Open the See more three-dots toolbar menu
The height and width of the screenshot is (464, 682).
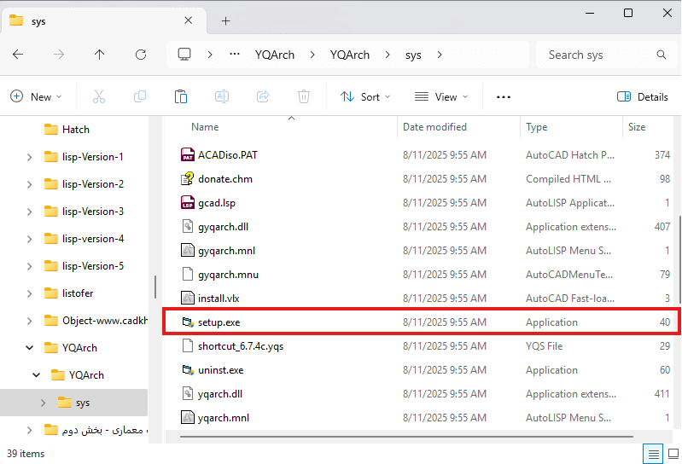click(x=504, y=97)
